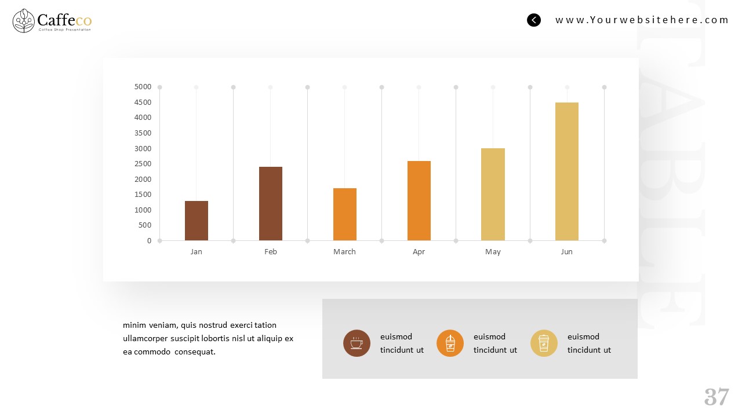The width and height of the screenshot is (742, 417).
Task: Click the black back arrow icon
Action: [534, 20]
